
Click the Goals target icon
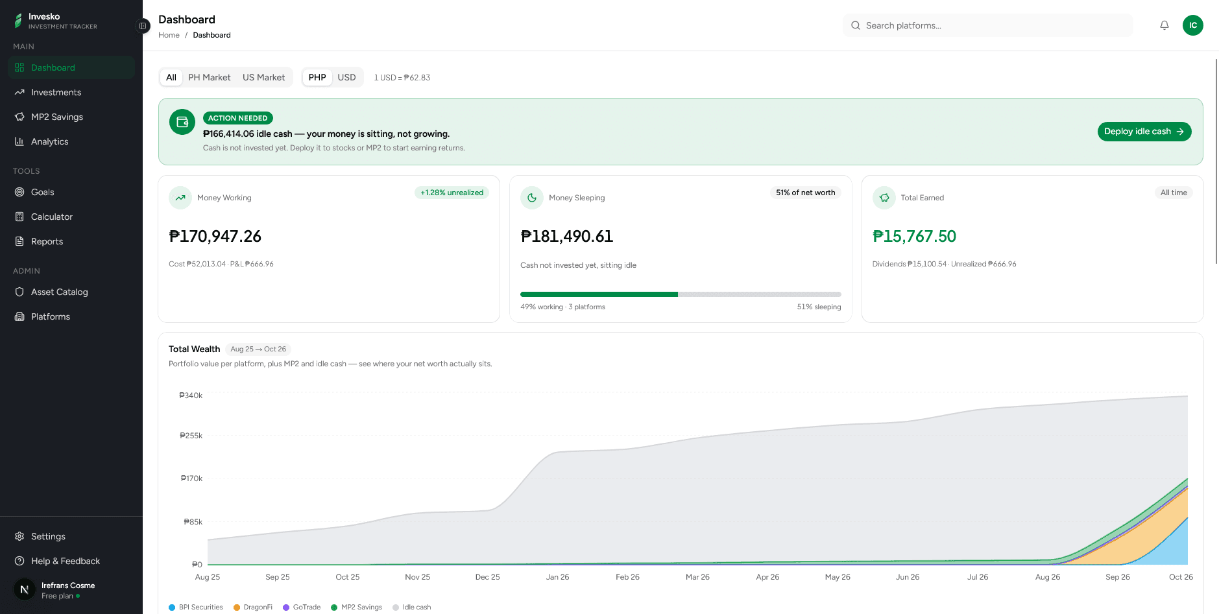pos(19,192)
